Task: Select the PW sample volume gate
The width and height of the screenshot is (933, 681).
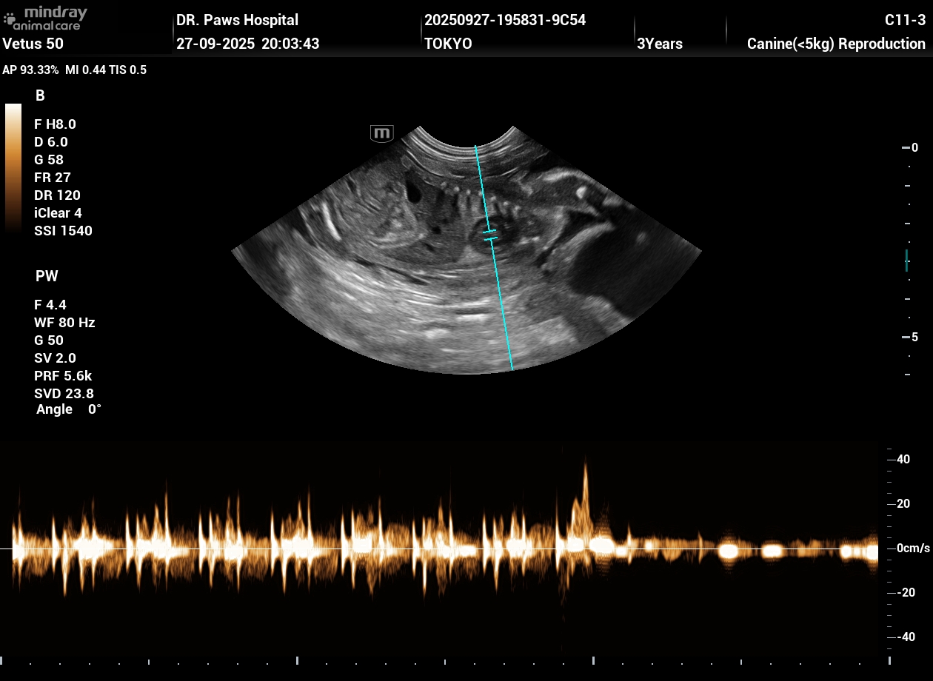Action: pyautogui.click(x=490, y=235)
